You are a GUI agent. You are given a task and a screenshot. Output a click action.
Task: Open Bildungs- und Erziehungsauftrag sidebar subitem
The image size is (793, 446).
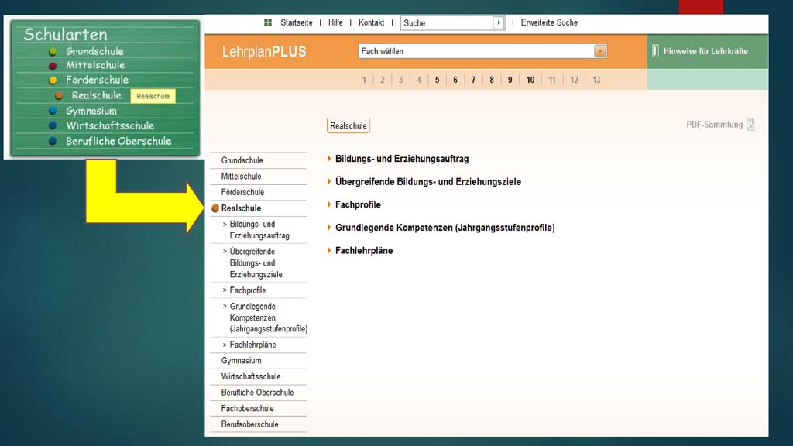click(x=259, y=229)
